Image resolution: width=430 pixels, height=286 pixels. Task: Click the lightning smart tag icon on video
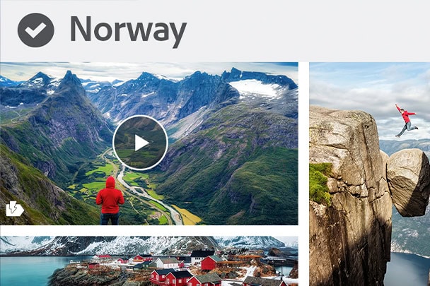[x=15, y=209]
